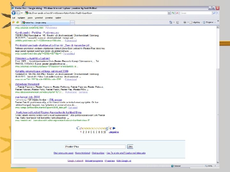Click the search magnifier icon in toolbar
This screenshot has width=230, height=172.
[214, 13]
